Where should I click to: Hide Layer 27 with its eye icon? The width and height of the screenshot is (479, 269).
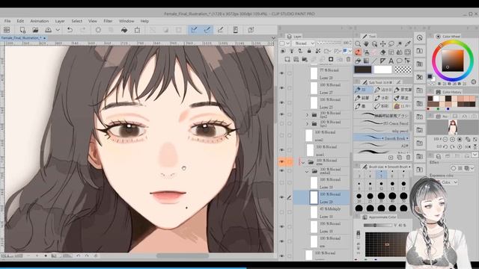(x=281, y=88)
